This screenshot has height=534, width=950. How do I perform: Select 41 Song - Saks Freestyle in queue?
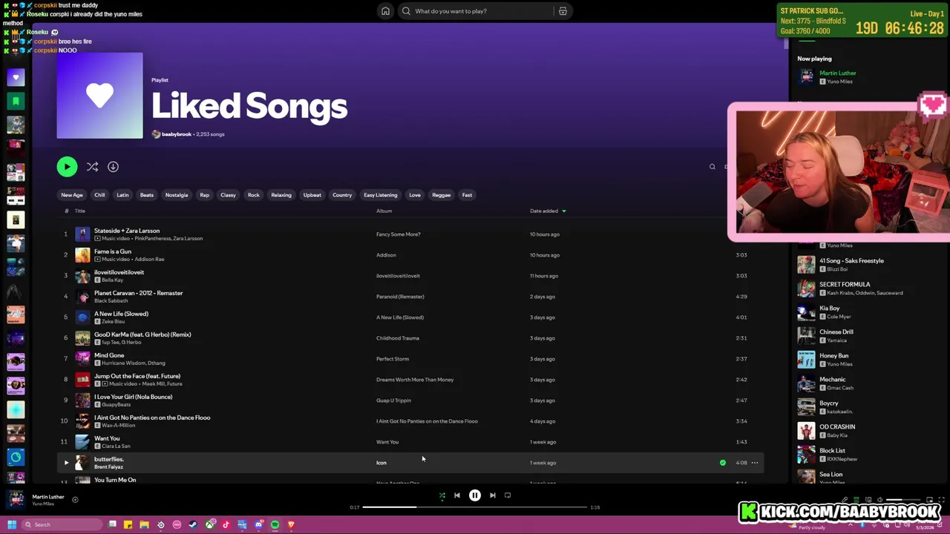click(851, 261)
